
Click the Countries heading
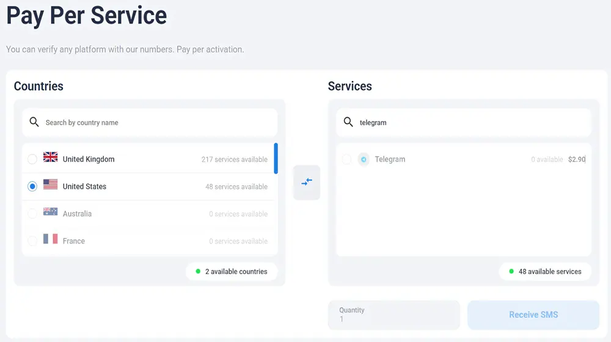(x=38, y=86)
